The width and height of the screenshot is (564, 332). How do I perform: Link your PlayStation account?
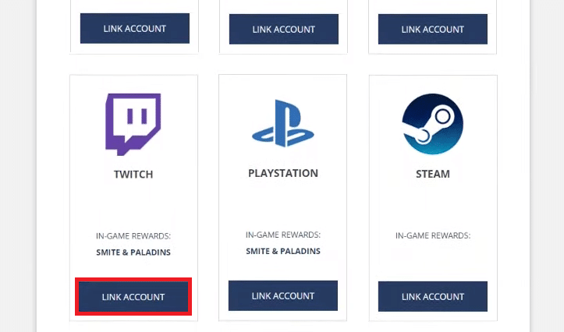coord(283,295)
